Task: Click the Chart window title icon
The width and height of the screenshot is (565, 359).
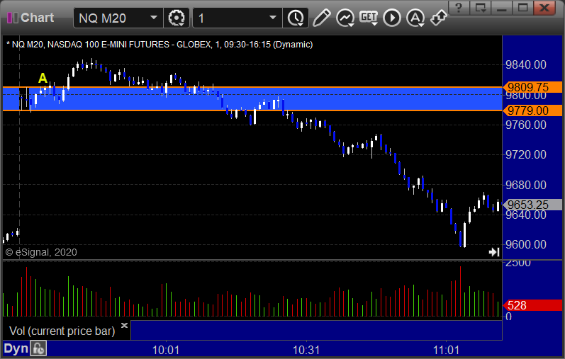Action: pos(13,18)
